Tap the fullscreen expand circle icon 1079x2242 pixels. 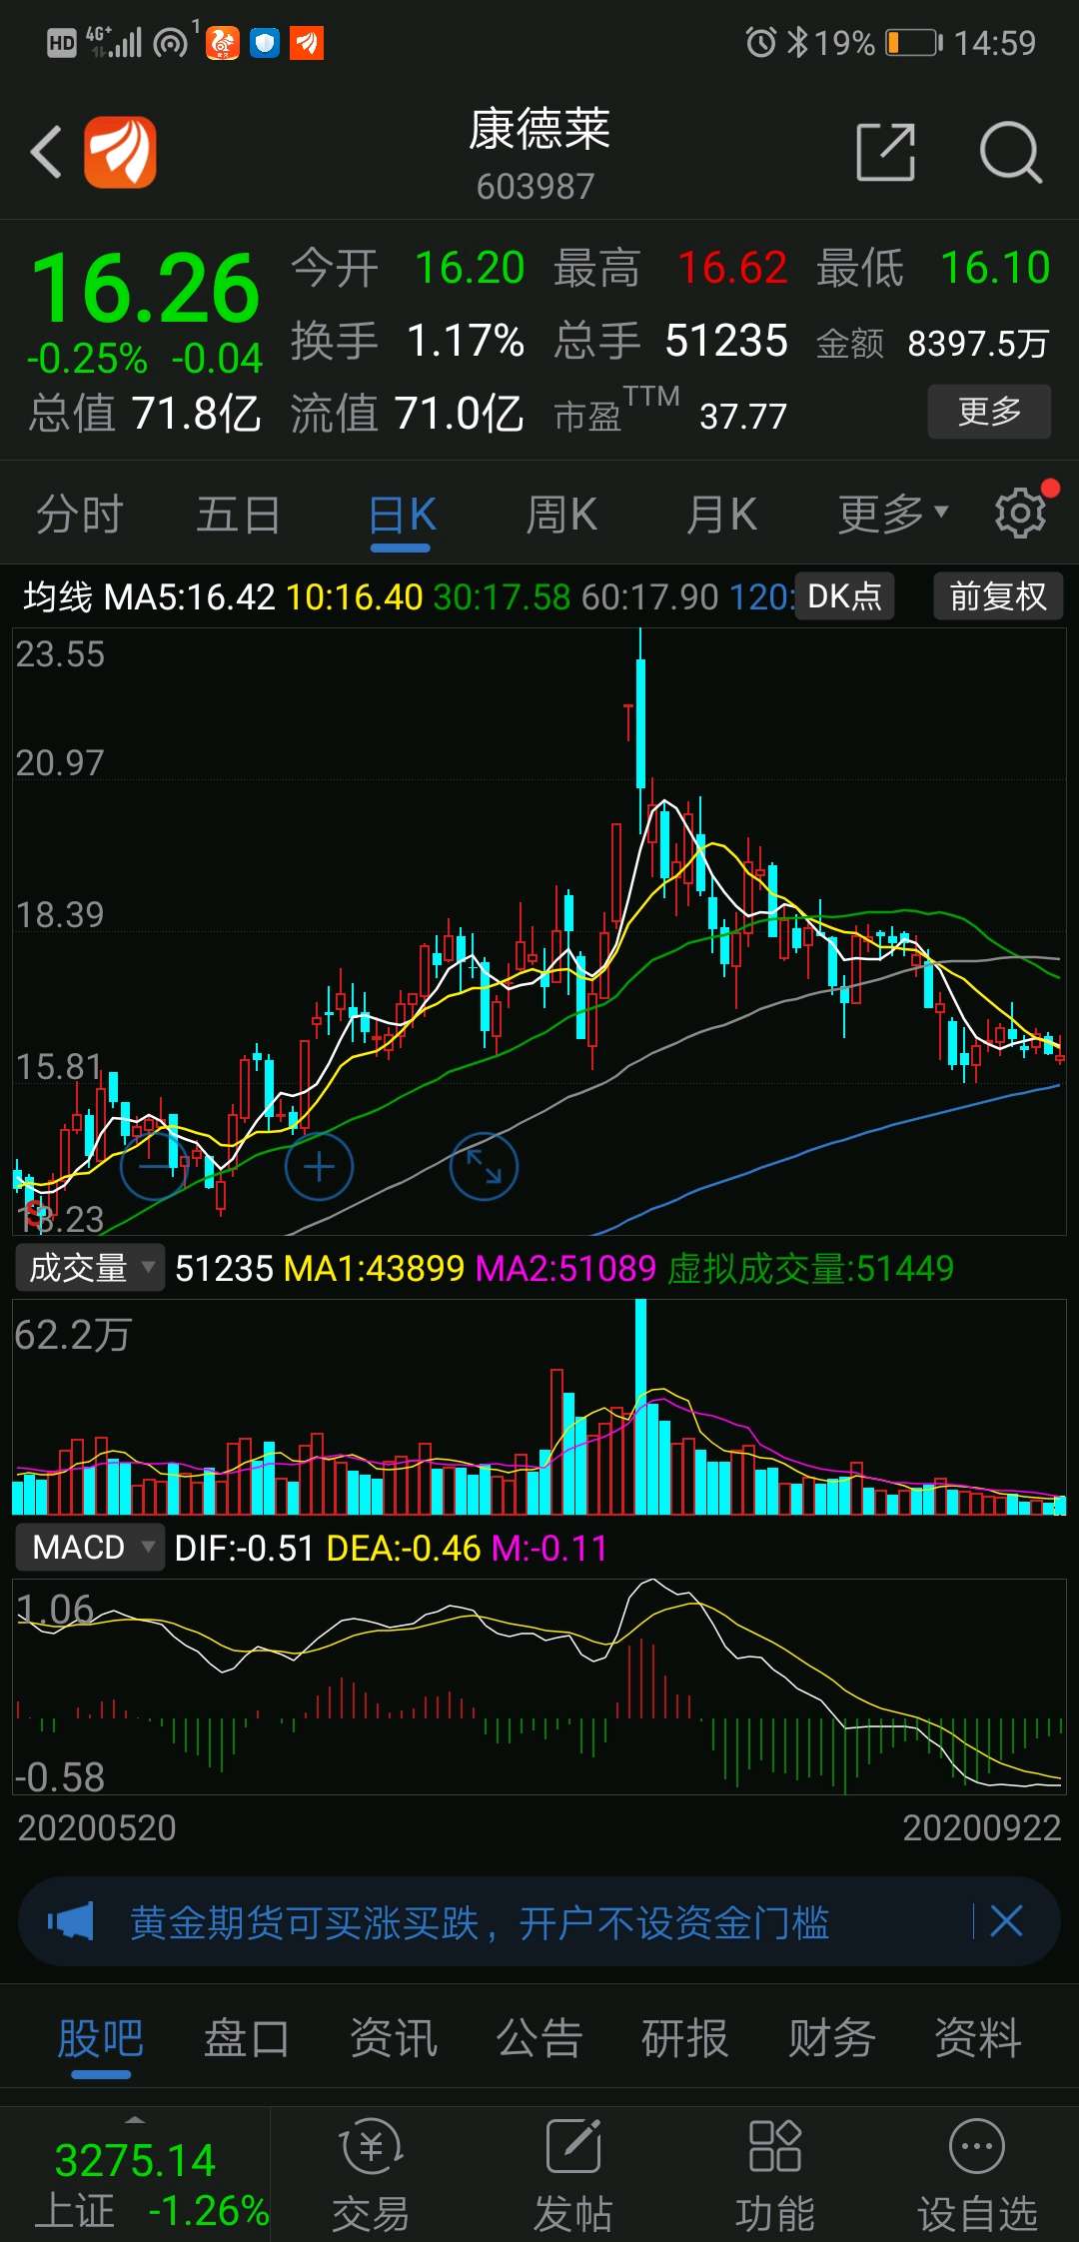point(484,1166)
